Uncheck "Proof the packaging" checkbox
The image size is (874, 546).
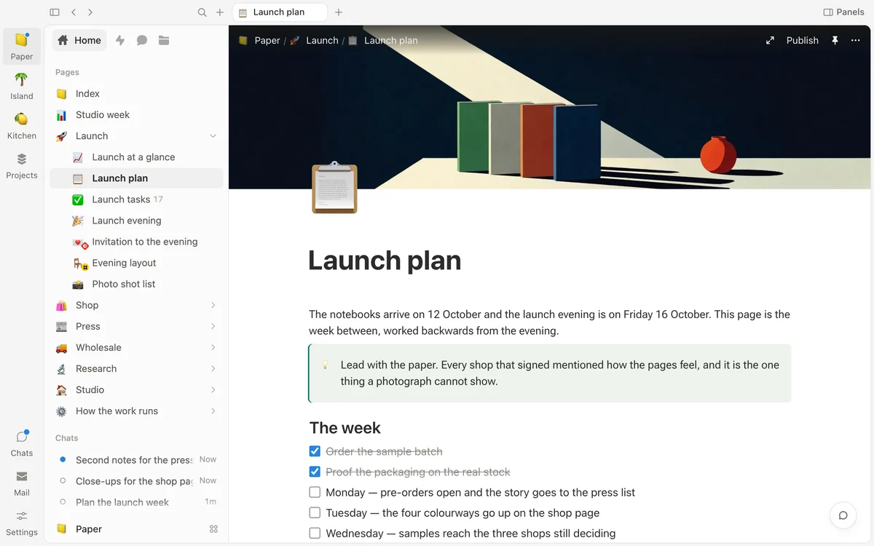point(315,472)
